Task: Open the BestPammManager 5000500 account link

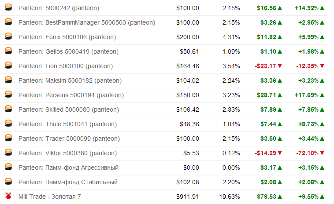Action: (87, 22)
